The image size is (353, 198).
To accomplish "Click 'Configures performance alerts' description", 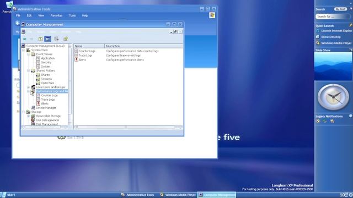I will [x=125, y=60].
